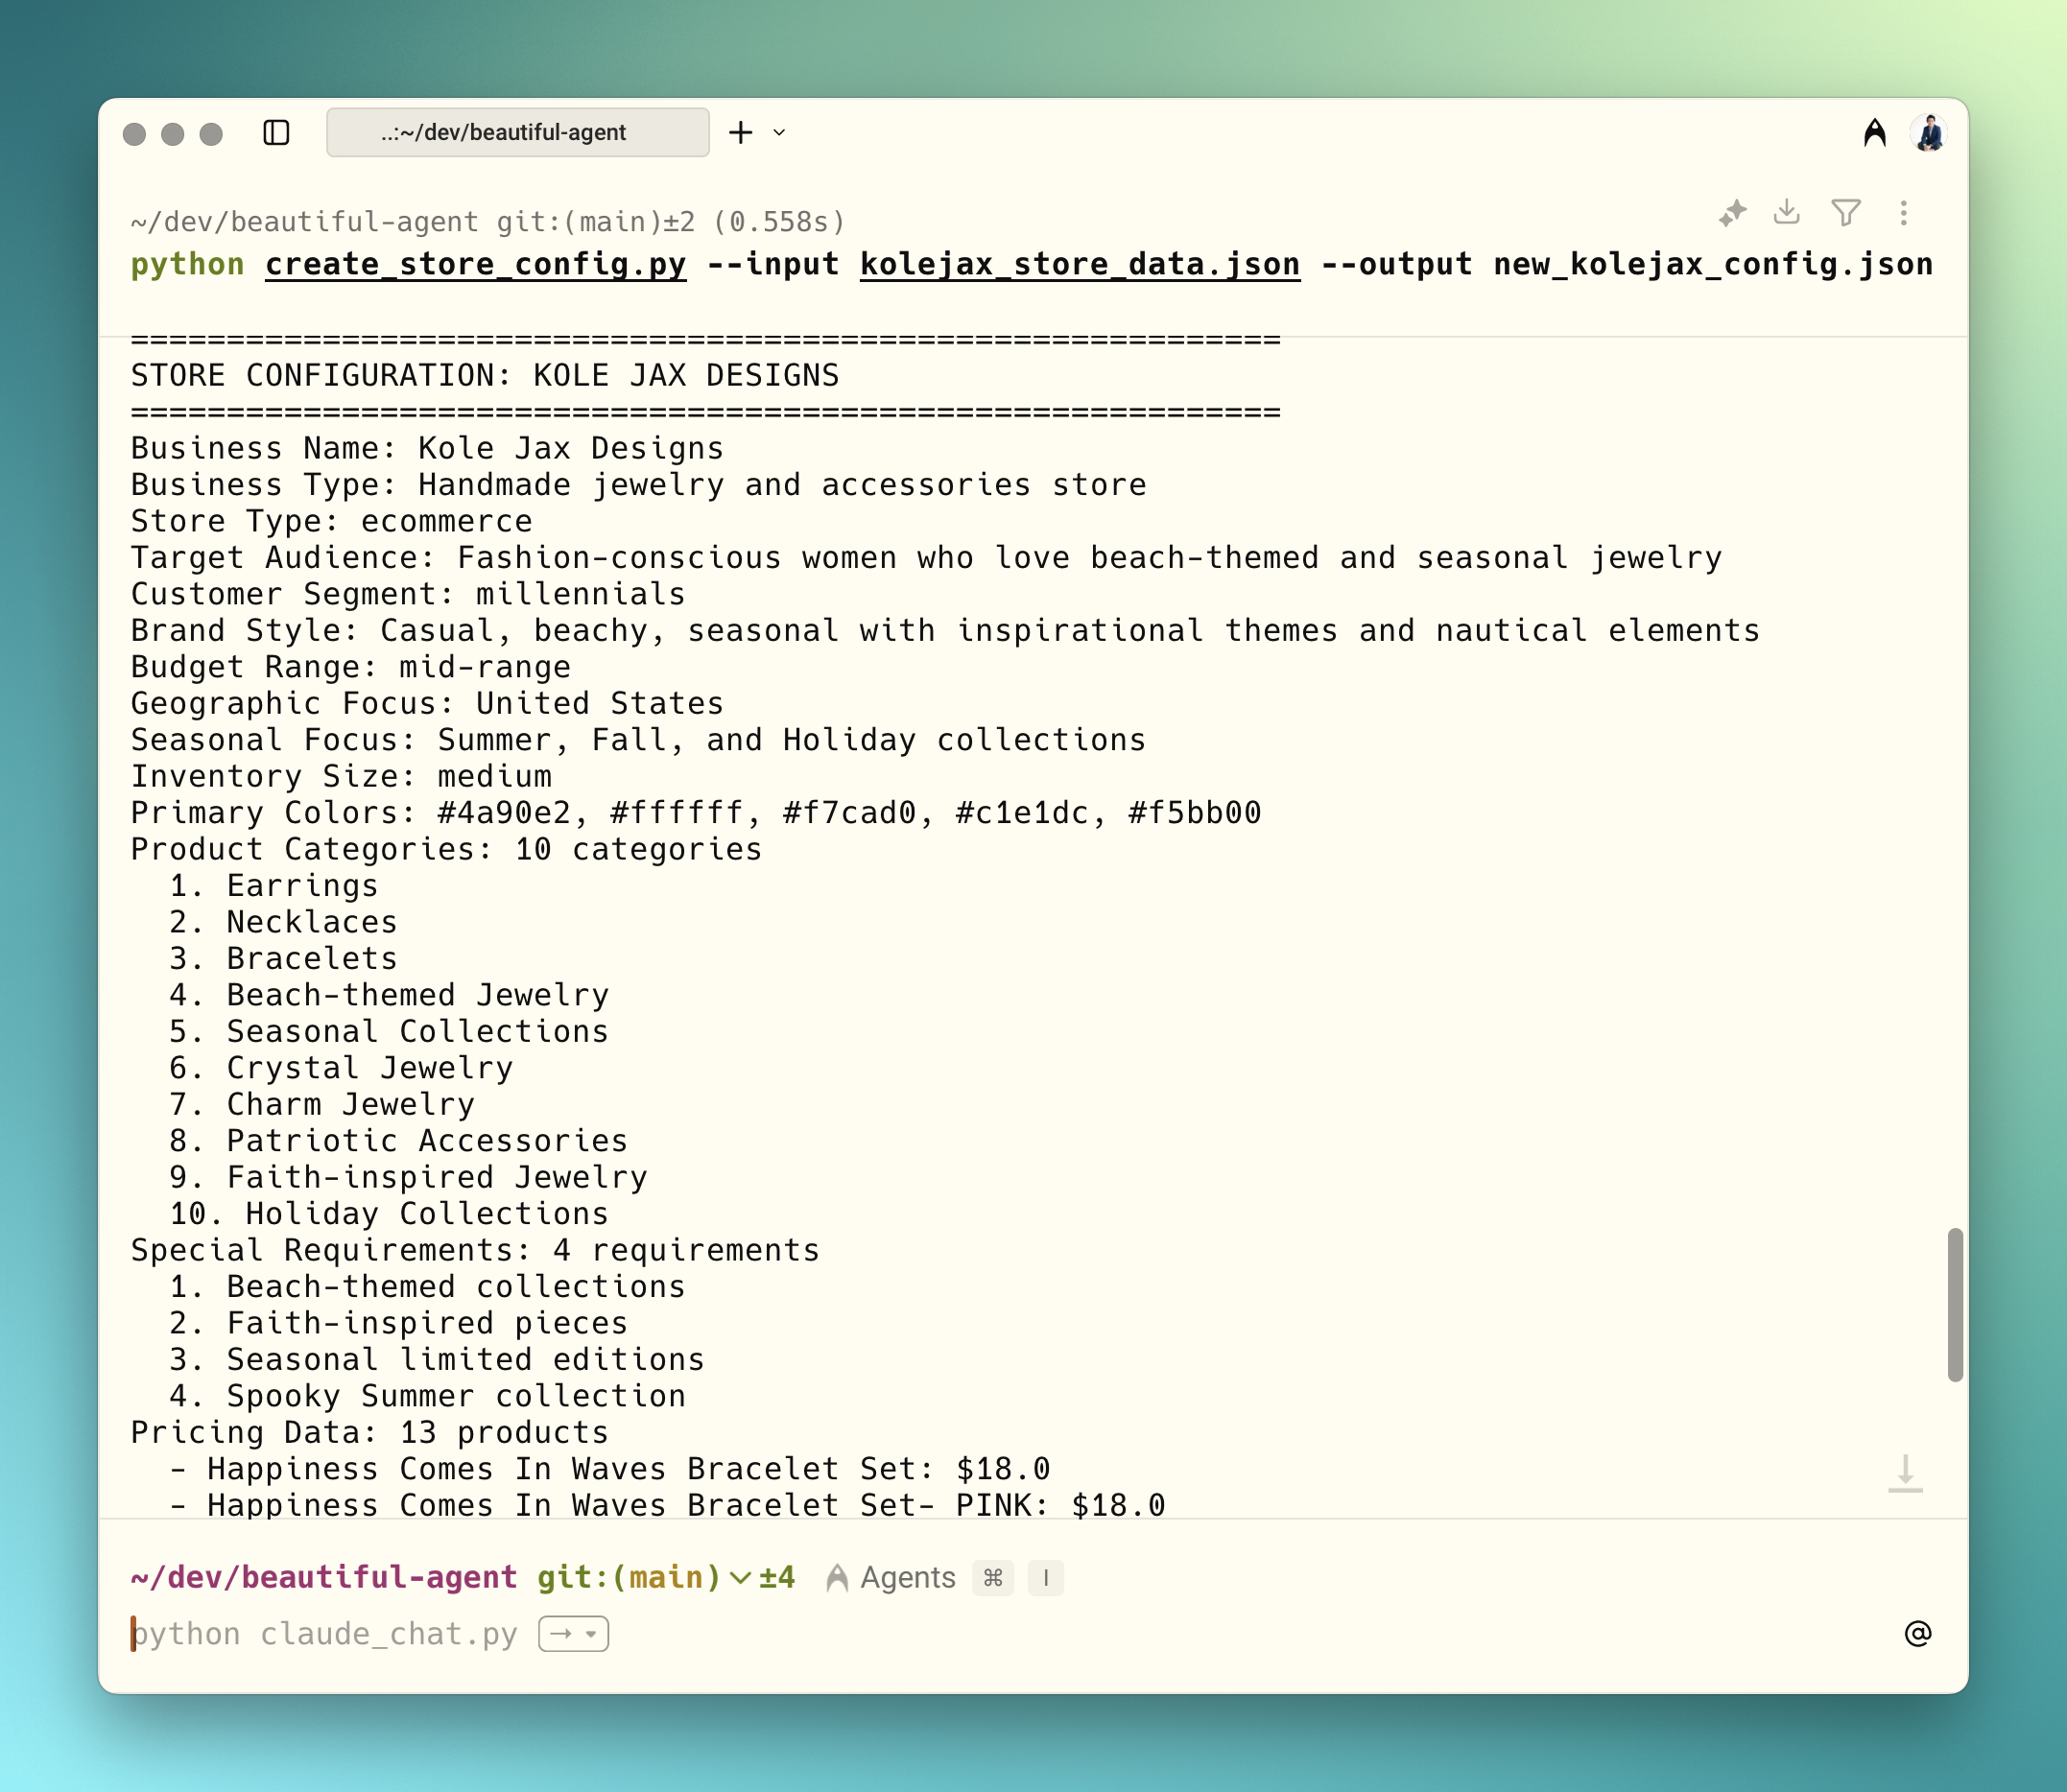The image size is (2067, 1792).
Task: Click the ~/dev/beautiful-agent prompt directory
Action: [x=324, y=1577]
